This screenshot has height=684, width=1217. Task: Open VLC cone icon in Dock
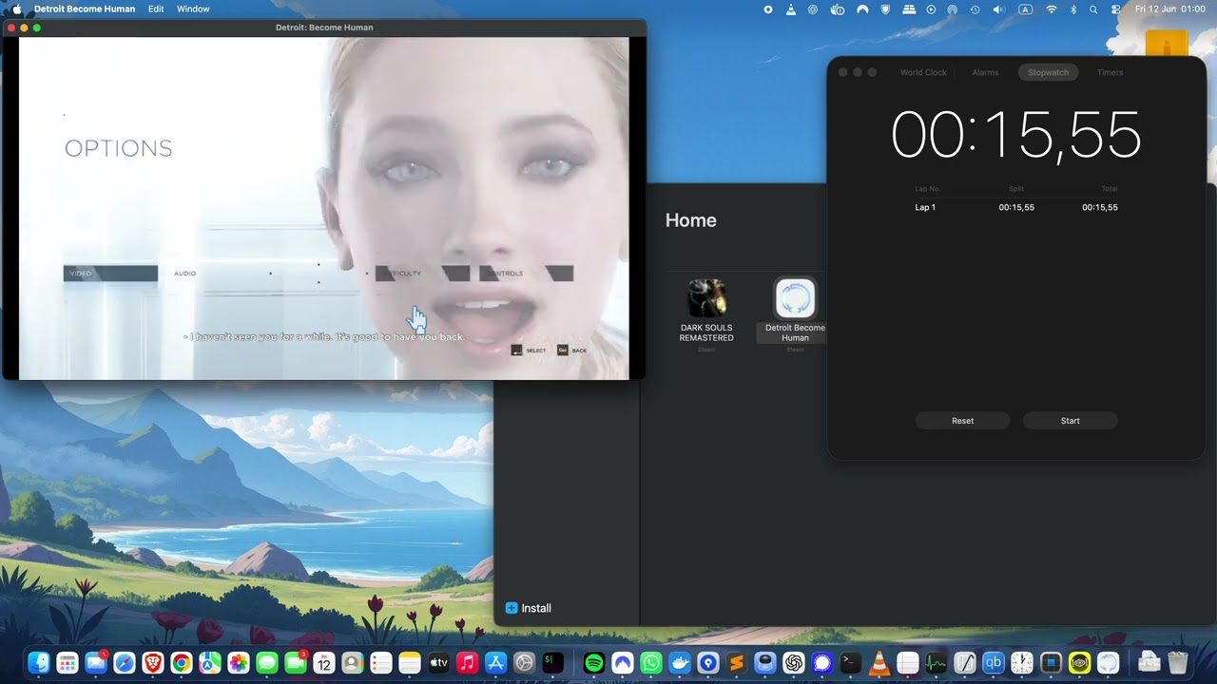[x=879, y=663]
